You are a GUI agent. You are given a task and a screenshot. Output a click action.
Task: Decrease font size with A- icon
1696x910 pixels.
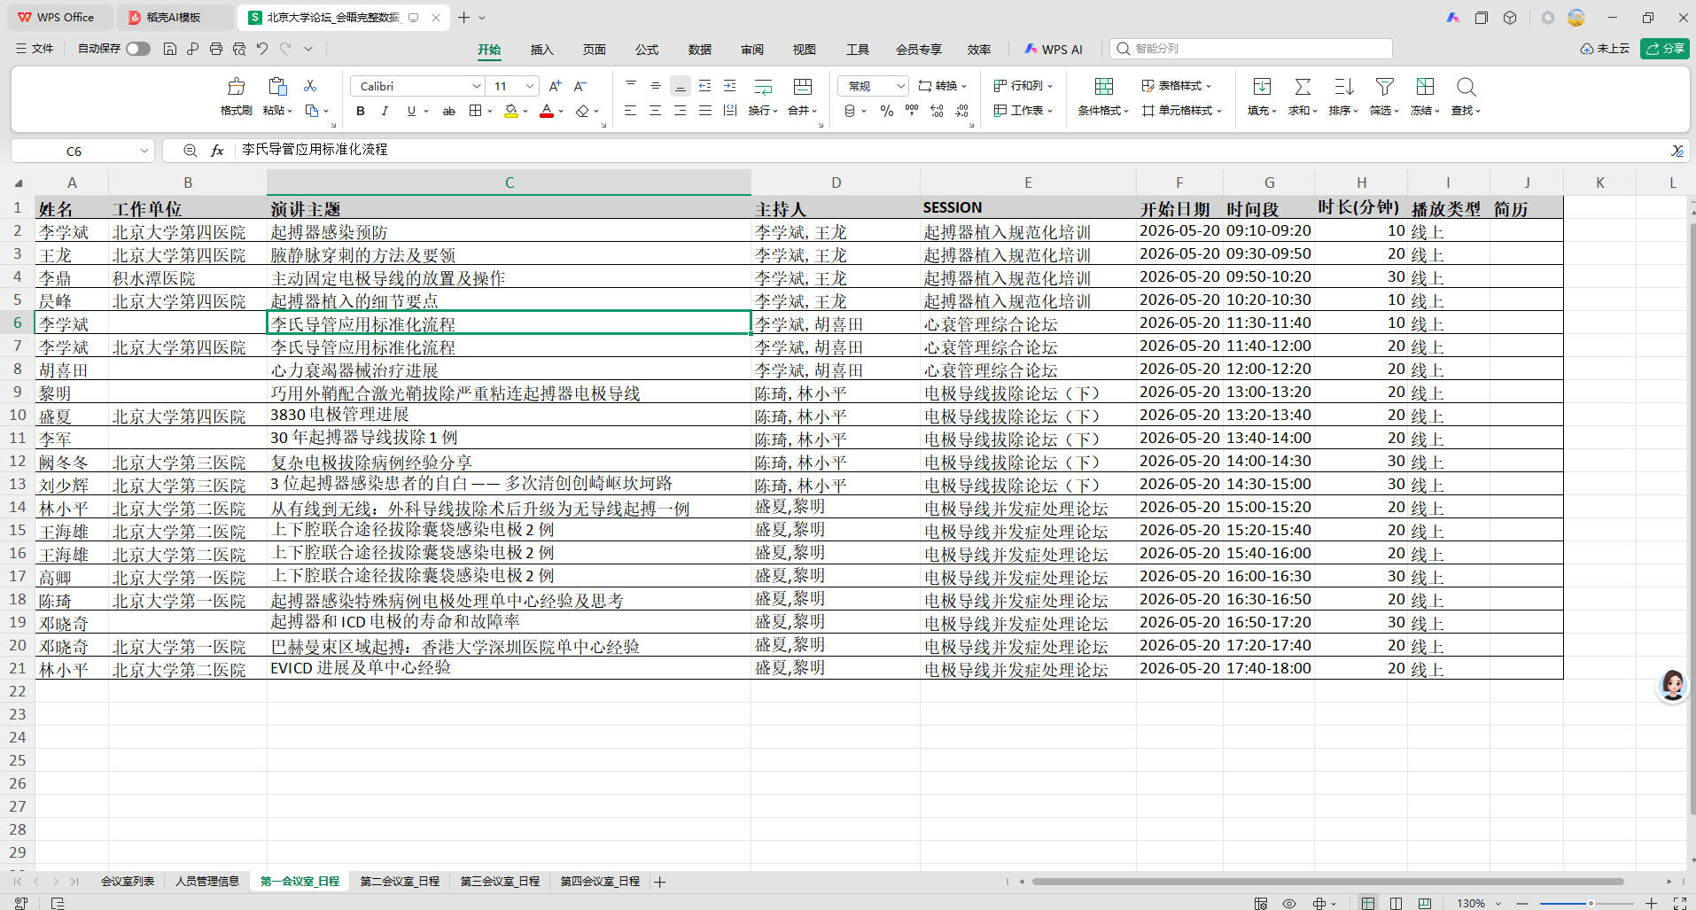580,86
